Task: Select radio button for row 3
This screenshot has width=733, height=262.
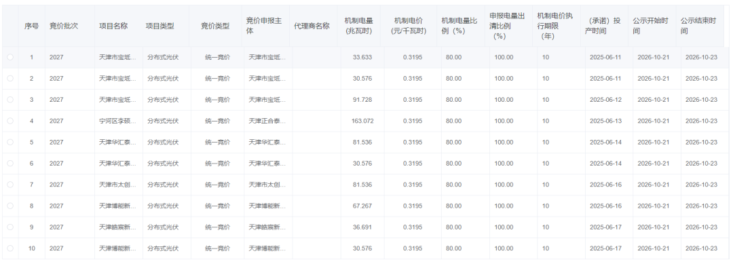Action: (x=10, y=100)
